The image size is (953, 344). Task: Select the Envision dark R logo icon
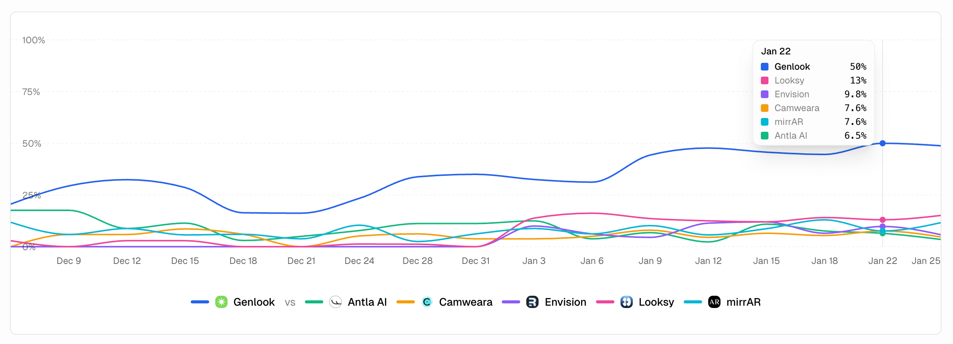(x=532, y=302)
